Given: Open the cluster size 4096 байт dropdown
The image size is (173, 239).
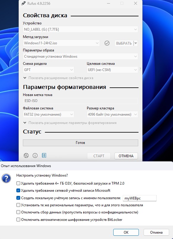Looking at the screenshot, I should tap(112, 114).
